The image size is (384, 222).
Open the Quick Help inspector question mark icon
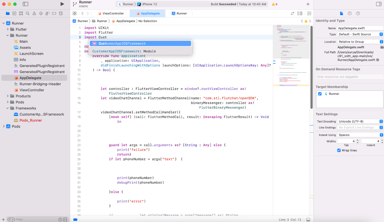click(x=358, y=13)
